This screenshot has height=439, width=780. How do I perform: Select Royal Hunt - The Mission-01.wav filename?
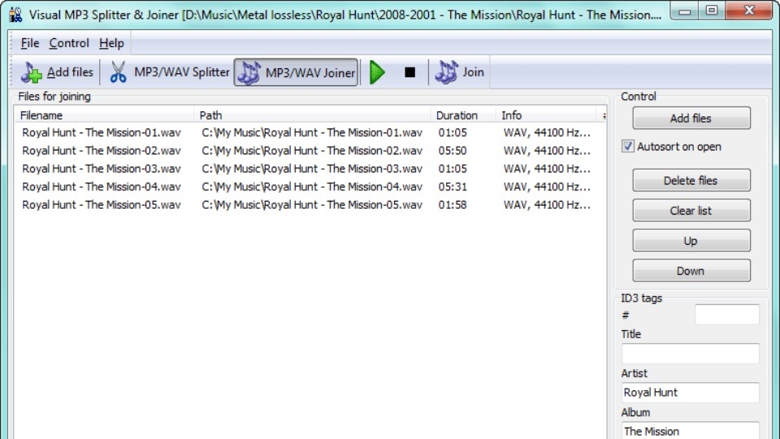102,133
